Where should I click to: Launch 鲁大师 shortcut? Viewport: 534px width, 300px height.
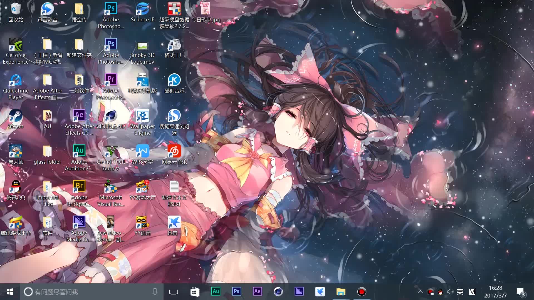(x=16, y=154)
